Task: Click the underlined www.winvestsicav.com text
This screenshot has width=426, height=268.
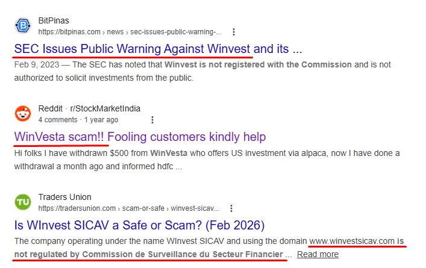Action: [352, 241]
